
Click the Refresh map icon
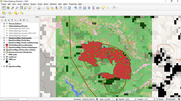69,8
